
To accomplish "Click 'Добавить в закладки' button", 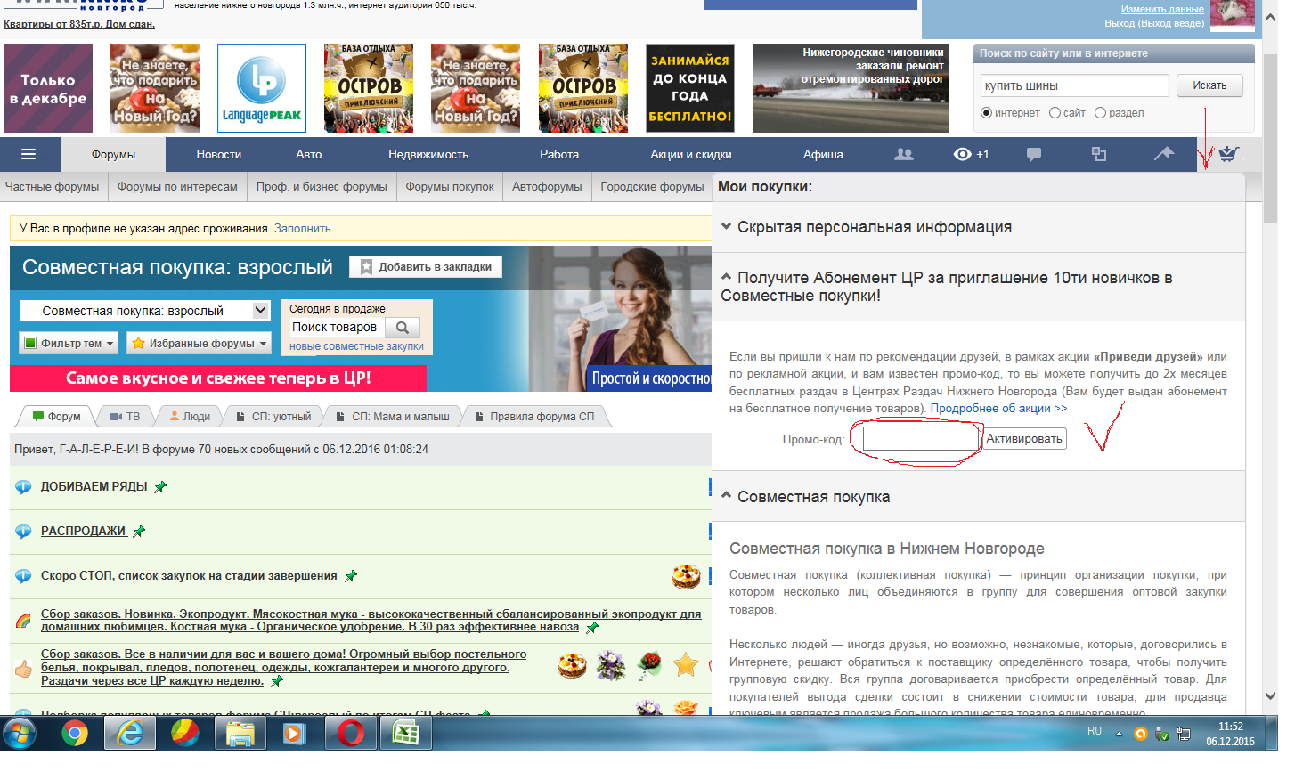I will tap(426, 267).
